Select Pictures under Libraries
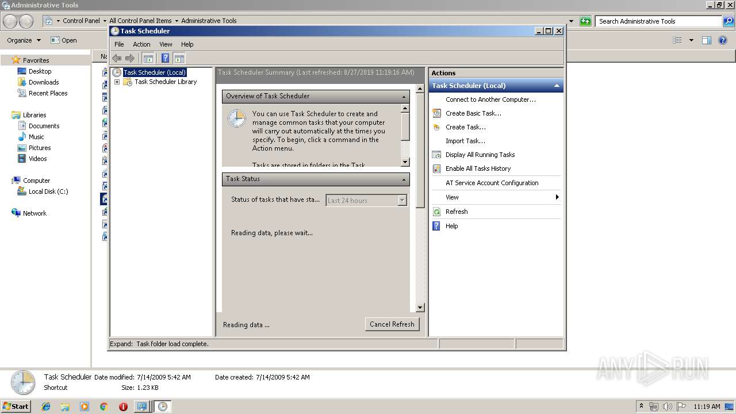This screenshot has width=736, height=414. (x=40, y=148)
